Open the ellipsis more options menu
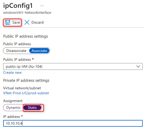 (42, 6)
